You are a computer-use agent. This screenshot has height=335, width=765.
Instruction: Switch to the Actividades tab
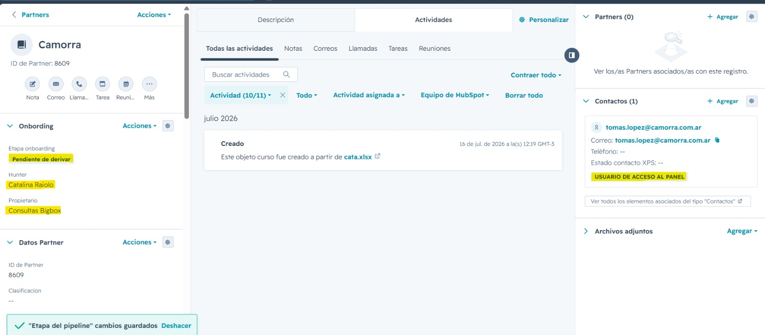(434, 20)
